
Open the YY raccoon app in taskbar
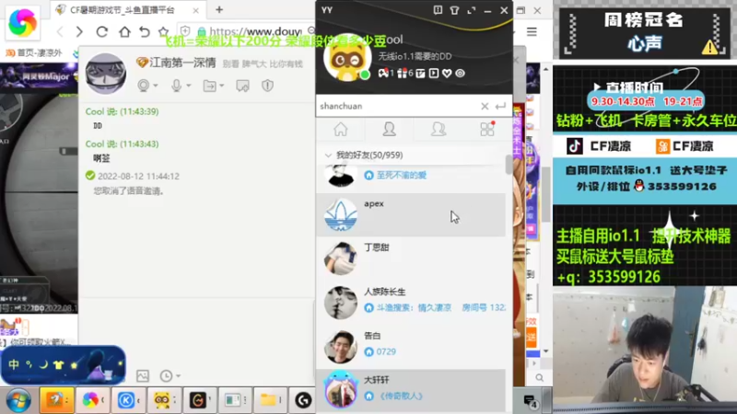tap(164, 400)
